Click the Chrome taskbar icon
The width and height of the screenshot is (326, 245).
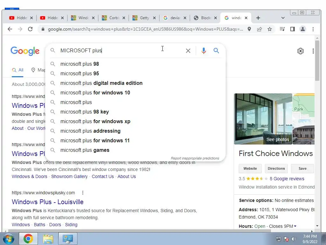tap(28, 239)
